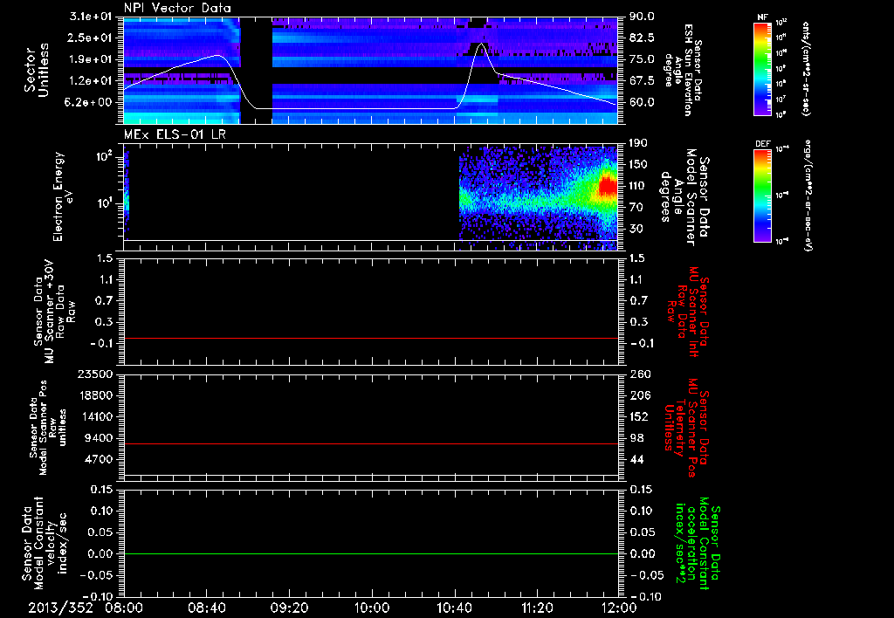Click the "9400" scanner position tick
The height and width of the screenshot is (618, 894).
(x=100, y=438)
